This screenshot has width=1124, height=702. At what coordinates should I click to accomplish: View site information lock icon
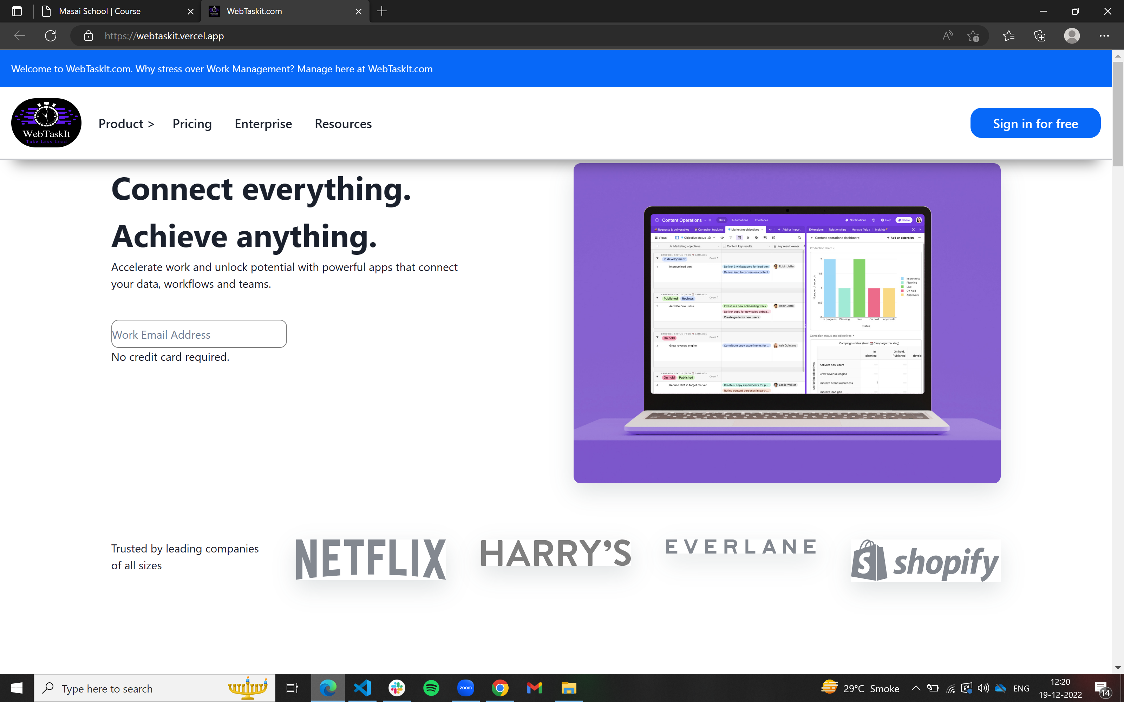pyautogui.click(x=88, y=36)
